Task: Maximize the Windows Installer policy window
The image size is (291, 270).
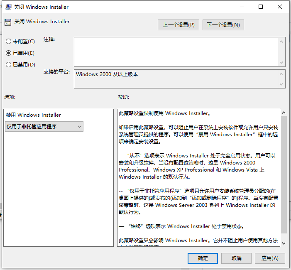Action: (261, 7)
